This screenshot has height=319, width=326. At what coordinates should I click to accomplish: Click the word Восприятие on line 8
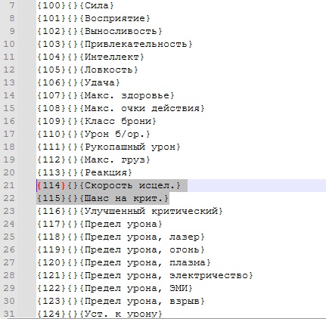(115, 18)
